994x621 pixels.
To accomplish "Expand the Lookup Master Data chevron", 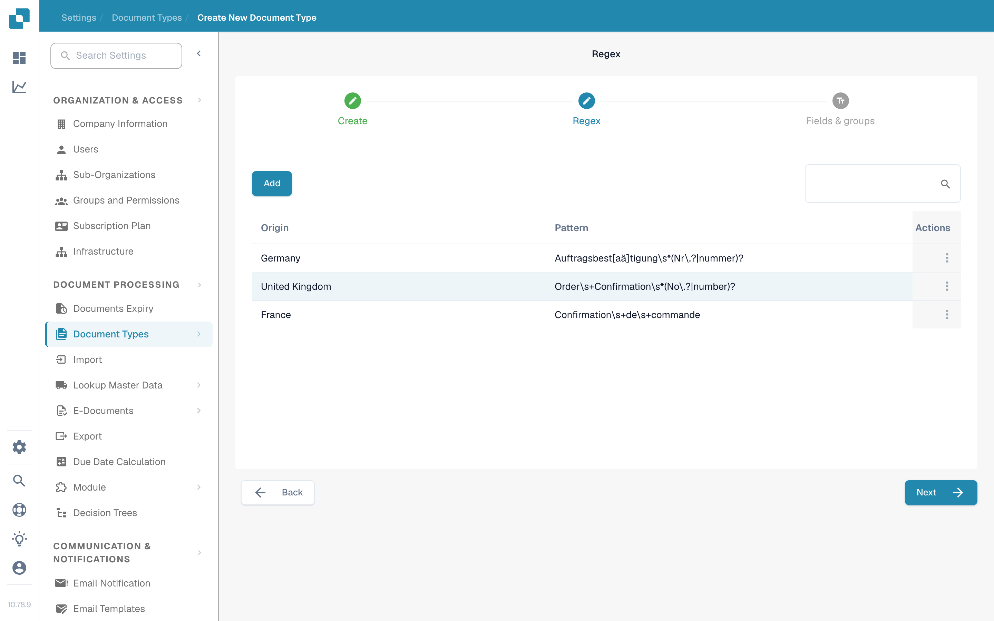I will point(199,385).
